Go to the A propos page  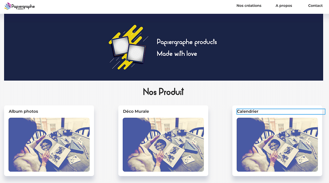tap(284, 6)
